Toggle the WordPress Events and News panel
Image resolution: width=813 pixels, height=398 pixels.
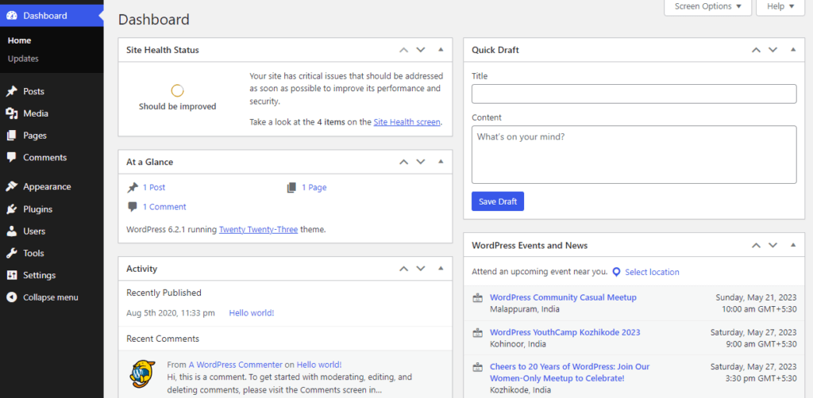(793, 245)
